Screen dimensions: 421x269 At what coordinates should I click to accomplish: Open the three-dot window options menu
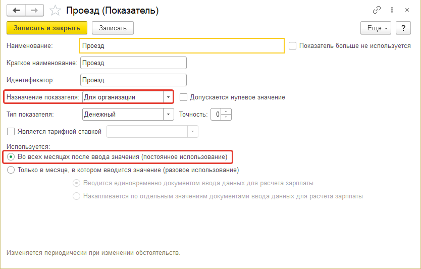(x=392, y=10)
